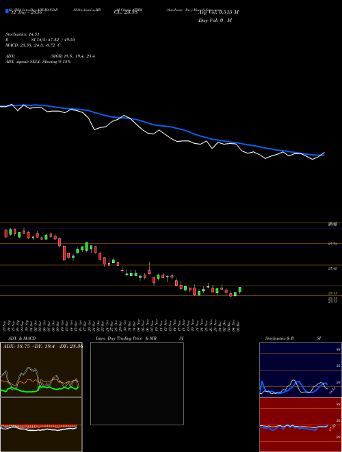
Task: Click the ADX indicator chart with green line
Action: click(41, 370)
